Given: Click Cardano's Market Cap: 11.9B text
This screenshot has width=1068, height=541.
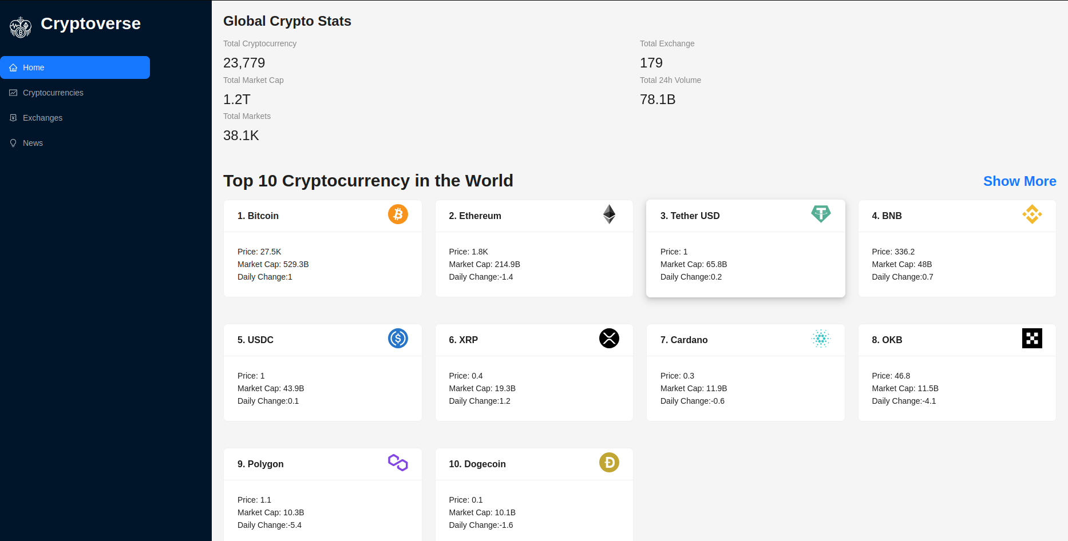Looking at the screenshot, I should [694, 388].
